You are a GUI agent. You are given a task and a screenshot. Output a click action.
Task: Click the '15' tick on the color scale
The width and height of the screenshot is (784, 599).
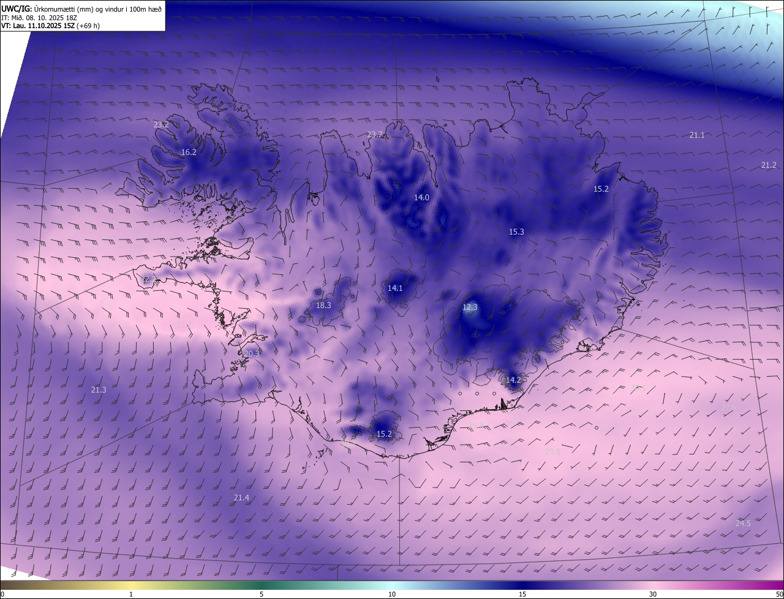tap(522, 594)
